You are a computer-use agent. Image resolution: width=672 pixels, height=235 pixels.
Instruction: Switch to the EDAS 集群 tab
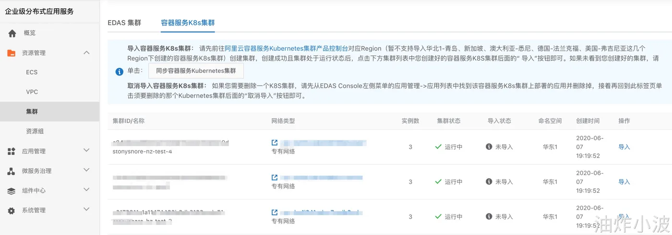point(124,23)
